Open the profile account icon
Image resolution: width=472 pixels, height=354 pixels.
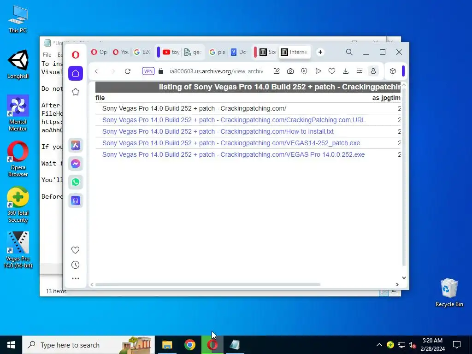[x=373, y=71]
